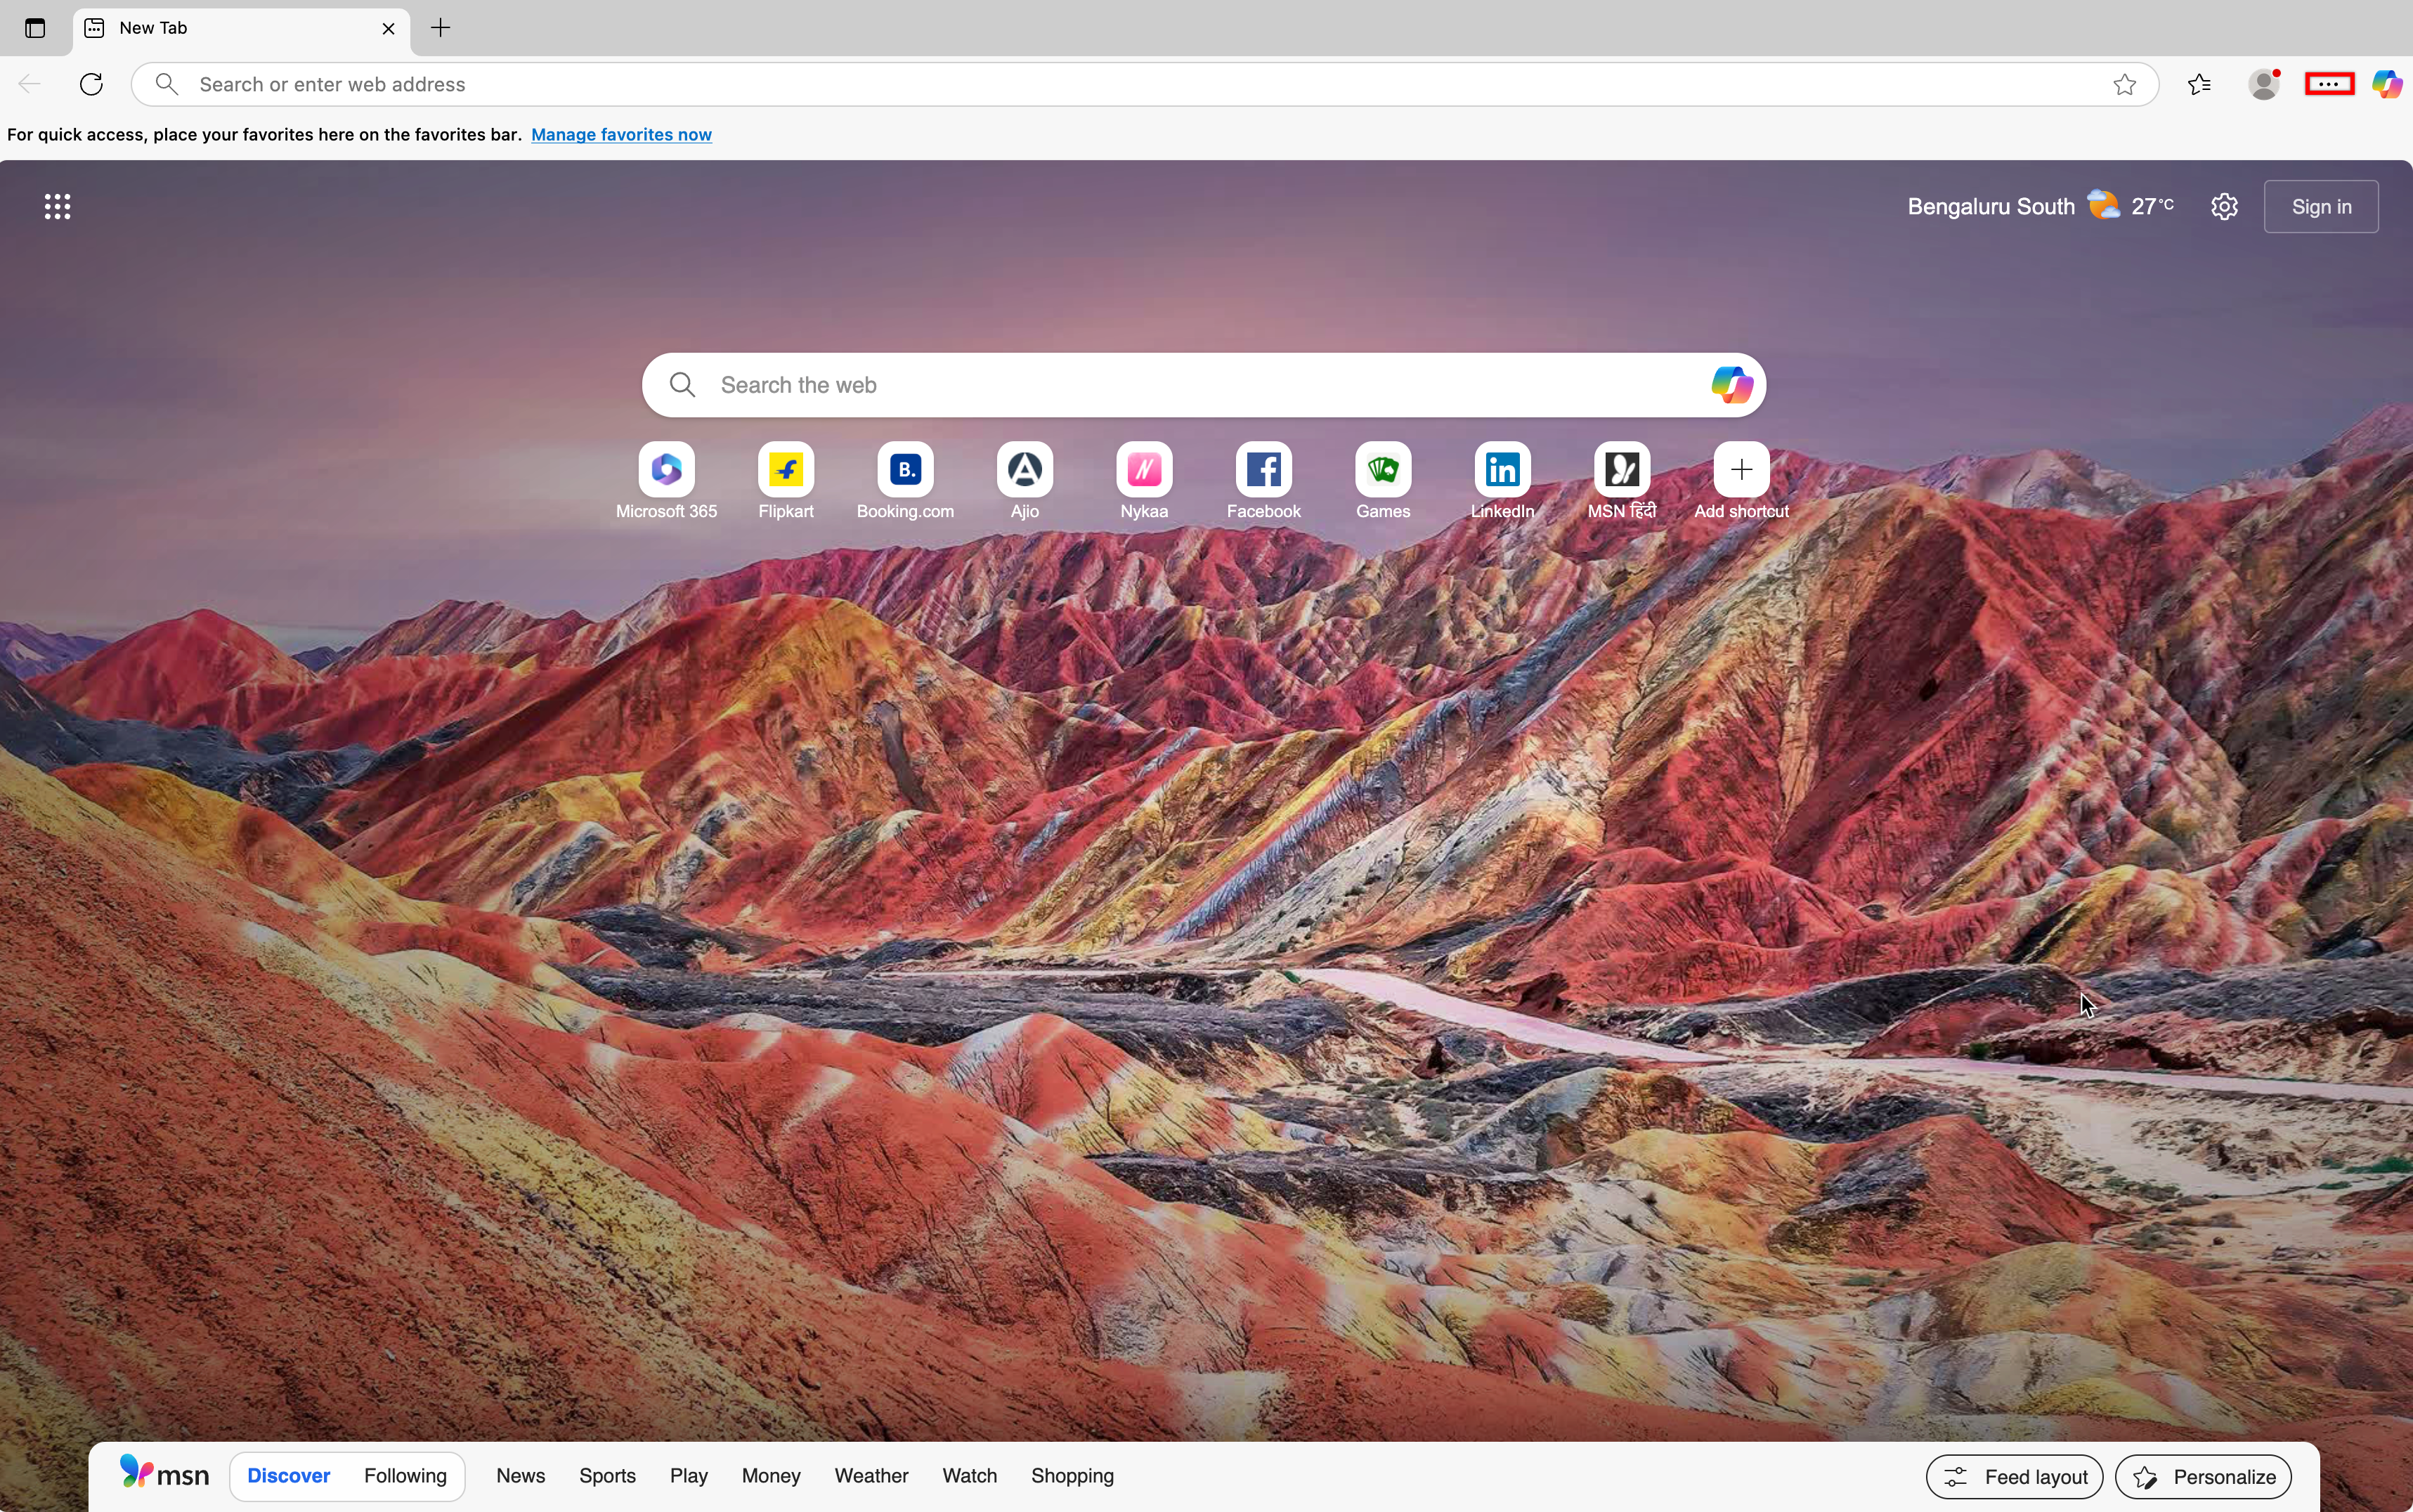Screen dimensions: 2413x1512
Task: Open the Feed layout options
Action: click(2014, 1477)
